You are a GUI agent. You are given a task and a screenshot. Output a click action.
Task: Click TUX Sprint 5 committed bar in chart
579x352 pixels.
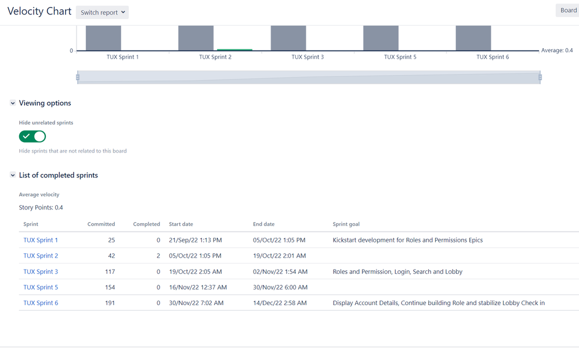click(x=381, y=38)
